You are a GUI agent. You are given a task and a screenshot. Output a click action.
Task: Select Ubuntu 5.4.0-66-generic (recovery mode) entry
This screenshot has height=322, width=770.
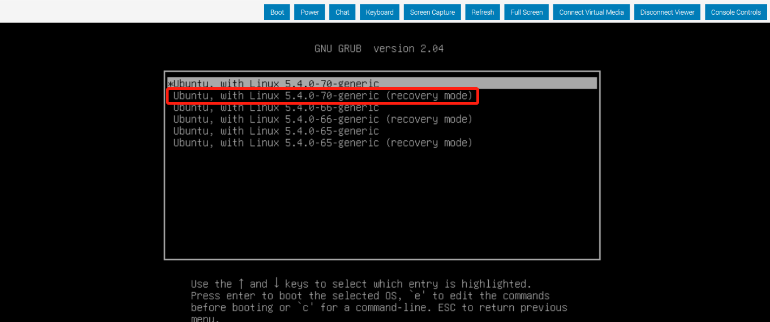(322, 119)
